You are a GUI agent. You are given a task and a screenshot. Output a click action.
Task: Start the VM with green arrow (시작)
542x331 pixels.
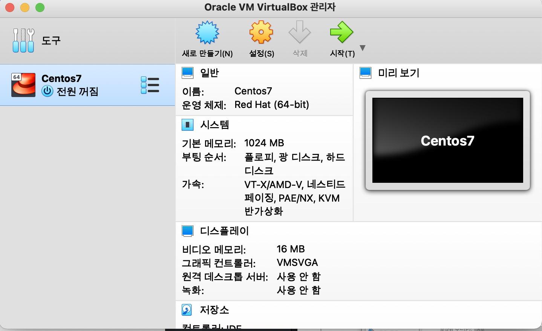pyautogui.click(x=341, y=32)
